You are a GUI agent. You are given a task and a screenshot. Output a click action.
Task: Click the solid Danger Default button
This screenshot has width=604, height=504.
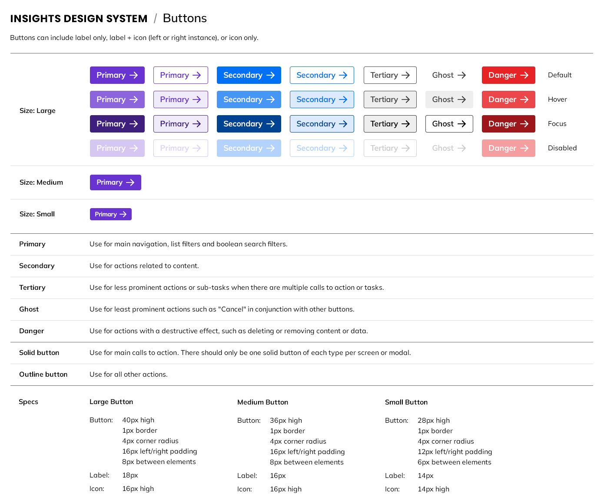pos(508,75)
